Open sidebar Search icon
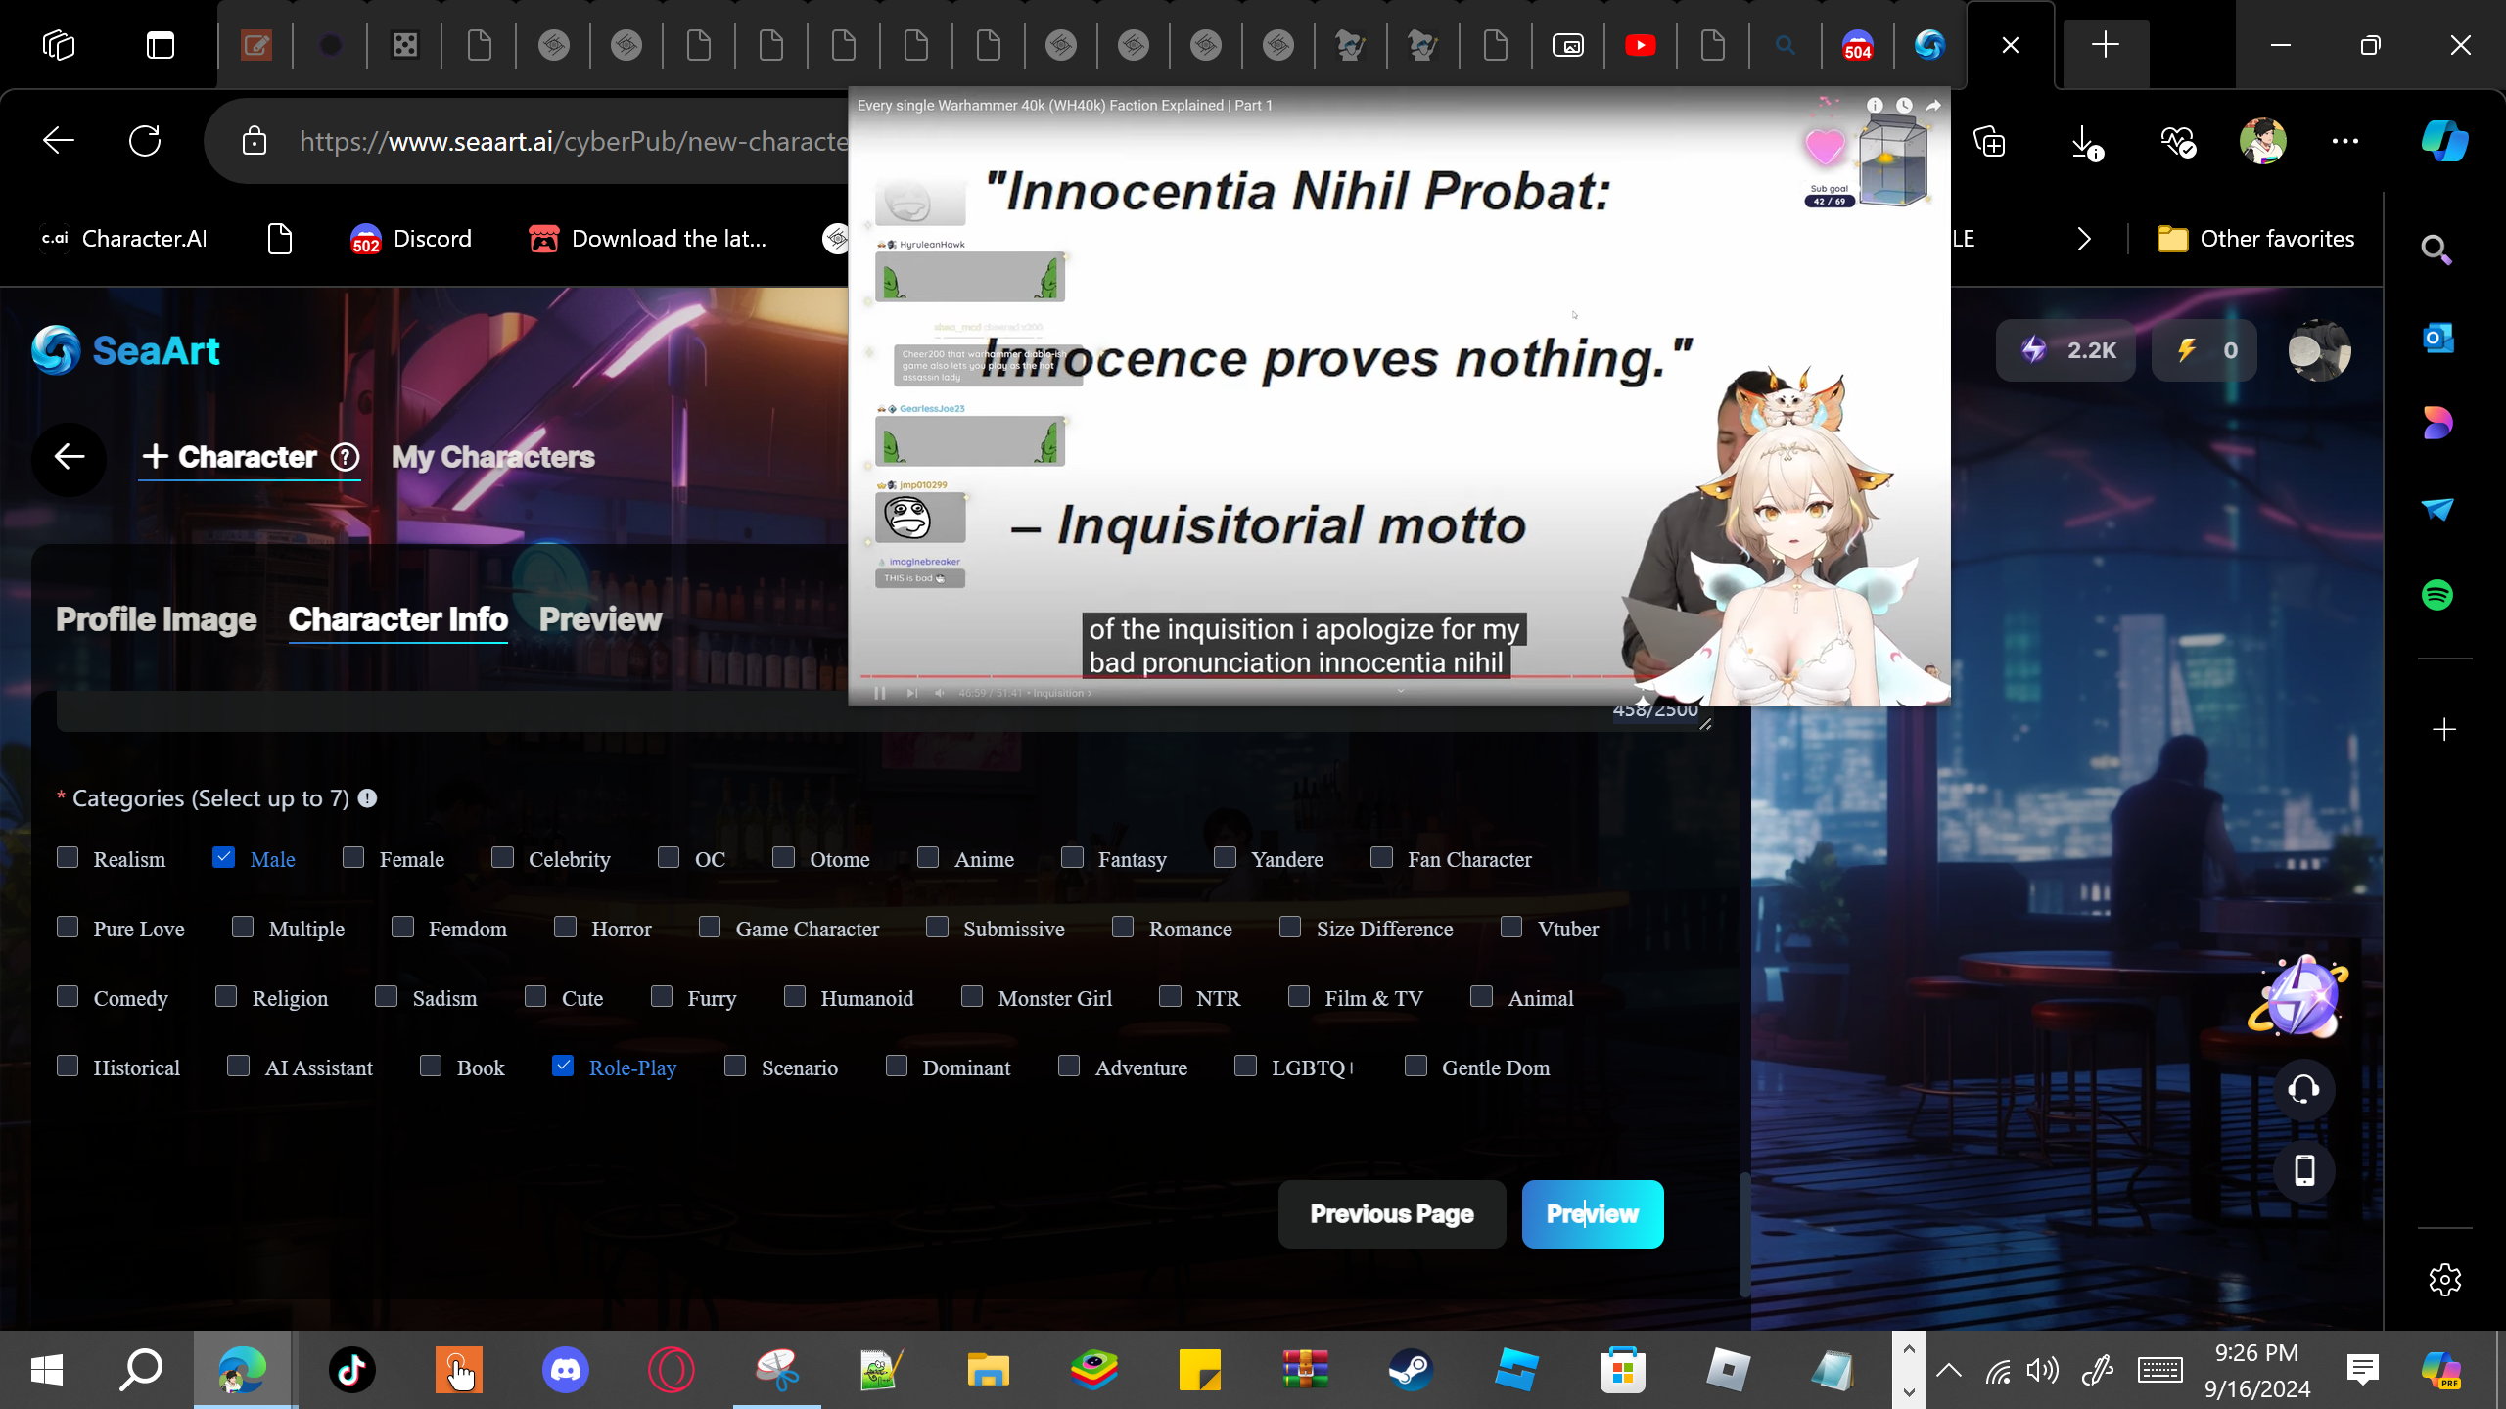 pyautogui.click(x=2436, y=250)
